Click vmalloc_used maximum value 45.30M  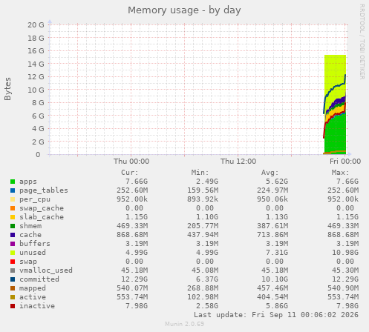[x=345, y=270]
